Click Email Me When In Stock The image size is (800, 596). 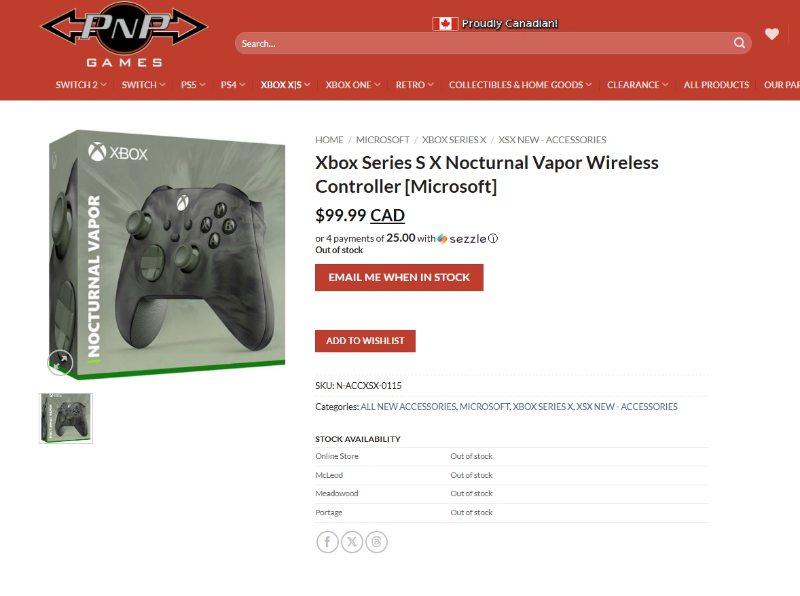point(399,278)
